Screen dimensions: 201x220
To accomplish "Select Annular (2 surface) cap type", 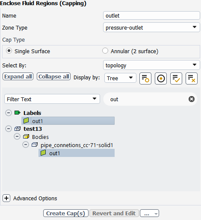I will point(105,51).
